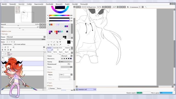Viewport: 176px width, 99px height.
Task: Click the canvas horizontal scrollbar
Action: pyautogui.click(x=138, y=87)
